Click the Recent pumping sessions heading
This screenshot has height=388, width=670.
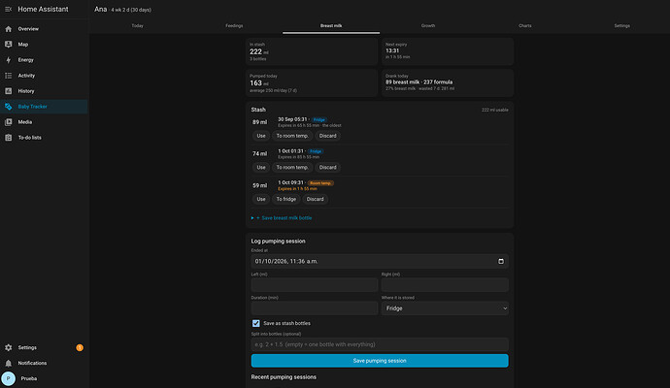pos(284,377)
